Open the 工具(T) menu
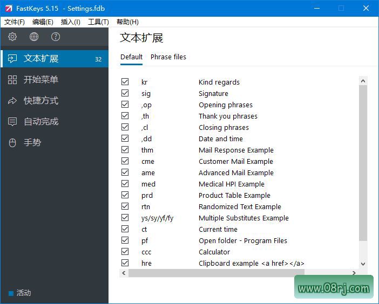 [98, 22]
